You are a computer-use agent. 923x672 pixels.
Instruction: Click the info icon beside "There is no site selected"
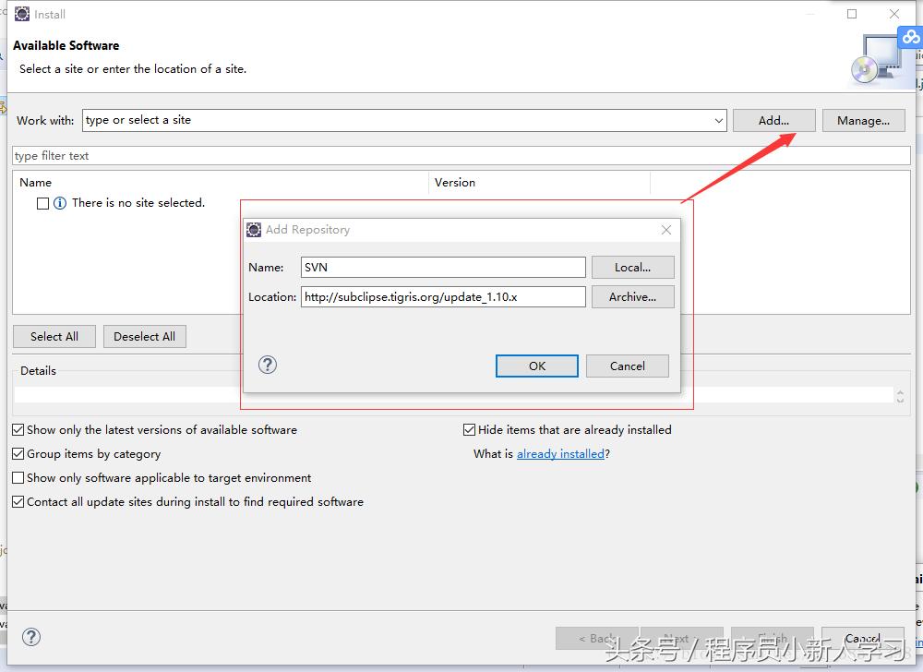coord(60,203)
